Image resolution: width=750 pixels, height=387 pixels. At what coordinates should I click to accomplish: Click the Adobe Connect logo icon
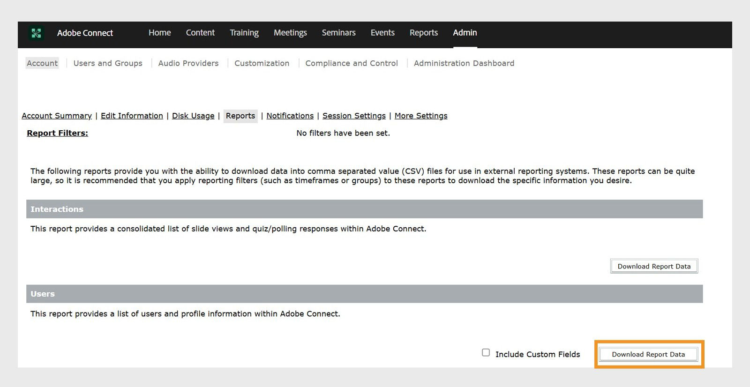pyautogui.click(x=36, y=33)
